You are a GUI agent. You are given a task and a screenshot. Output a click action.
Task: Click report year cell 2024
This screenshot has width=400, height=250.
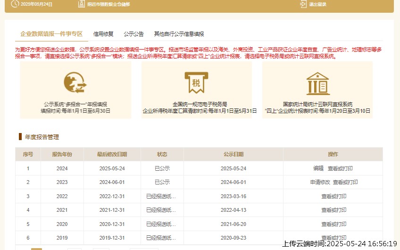62,168
